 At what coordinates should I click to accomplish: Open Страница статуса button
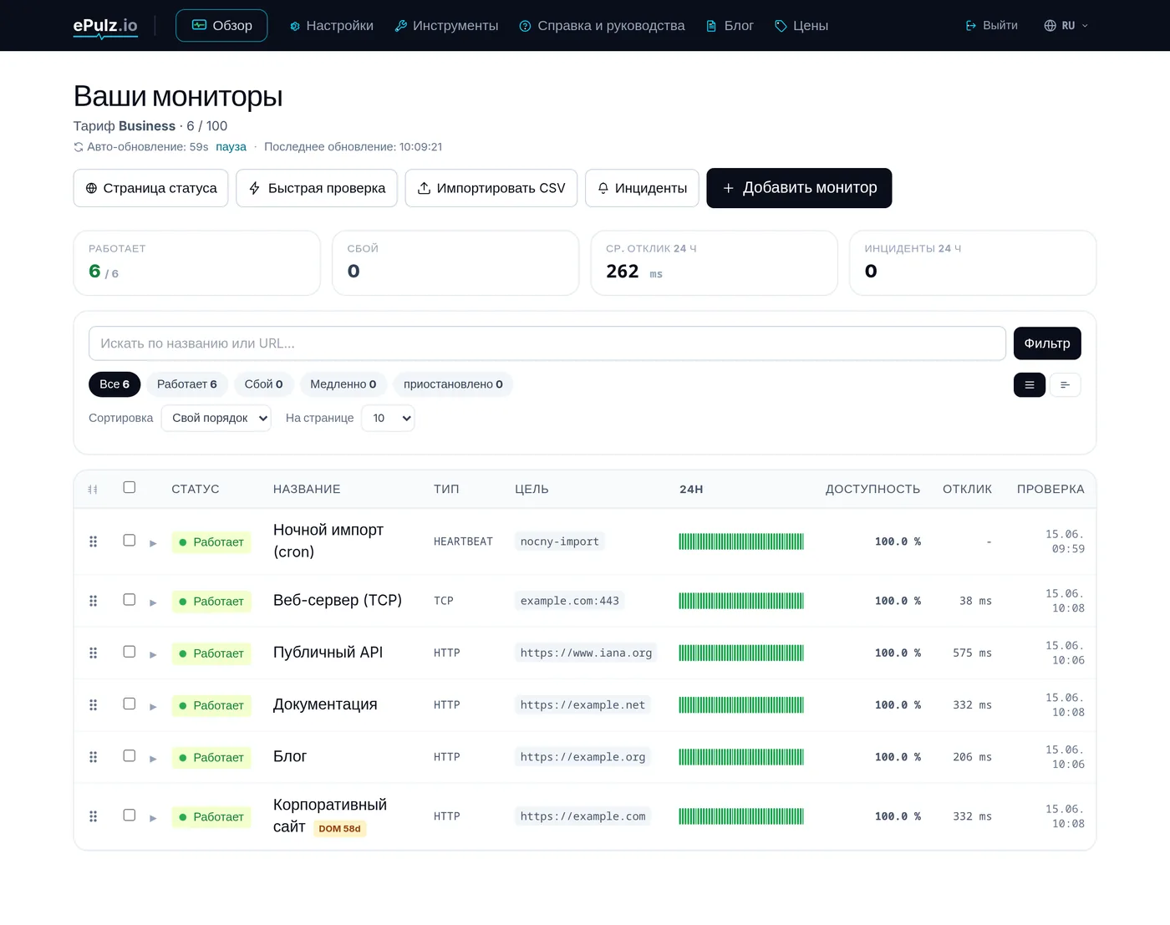tap(151, 188)
